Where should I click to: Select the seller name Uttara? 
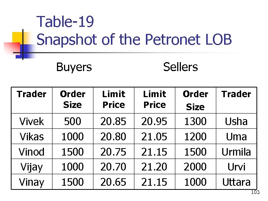click(x=236, y=182)
